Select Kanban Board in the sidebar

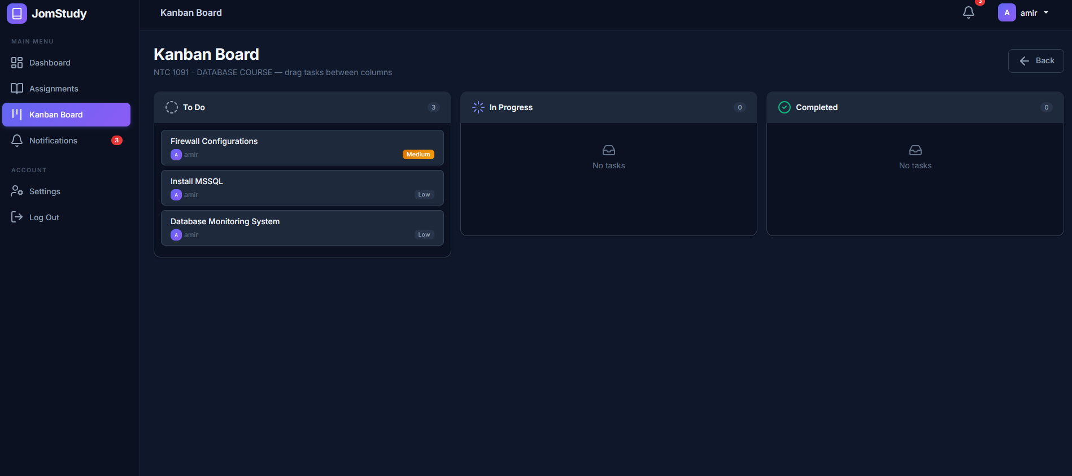(x=67, y=115)
